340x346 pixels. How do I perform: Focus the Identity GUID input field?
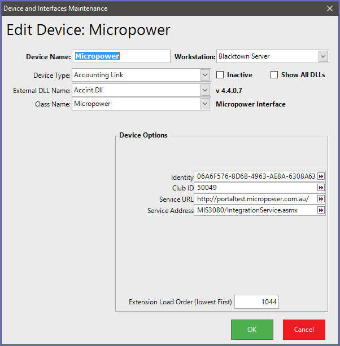pyautogui.click(x=256, y=176)
